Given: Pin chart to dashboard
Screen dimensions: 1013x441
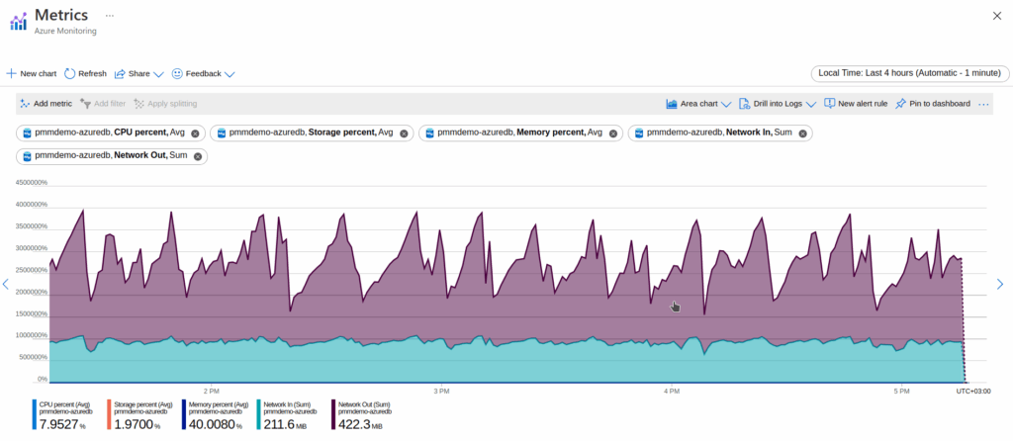Looking at the screenshot, I should pos(933,104).
